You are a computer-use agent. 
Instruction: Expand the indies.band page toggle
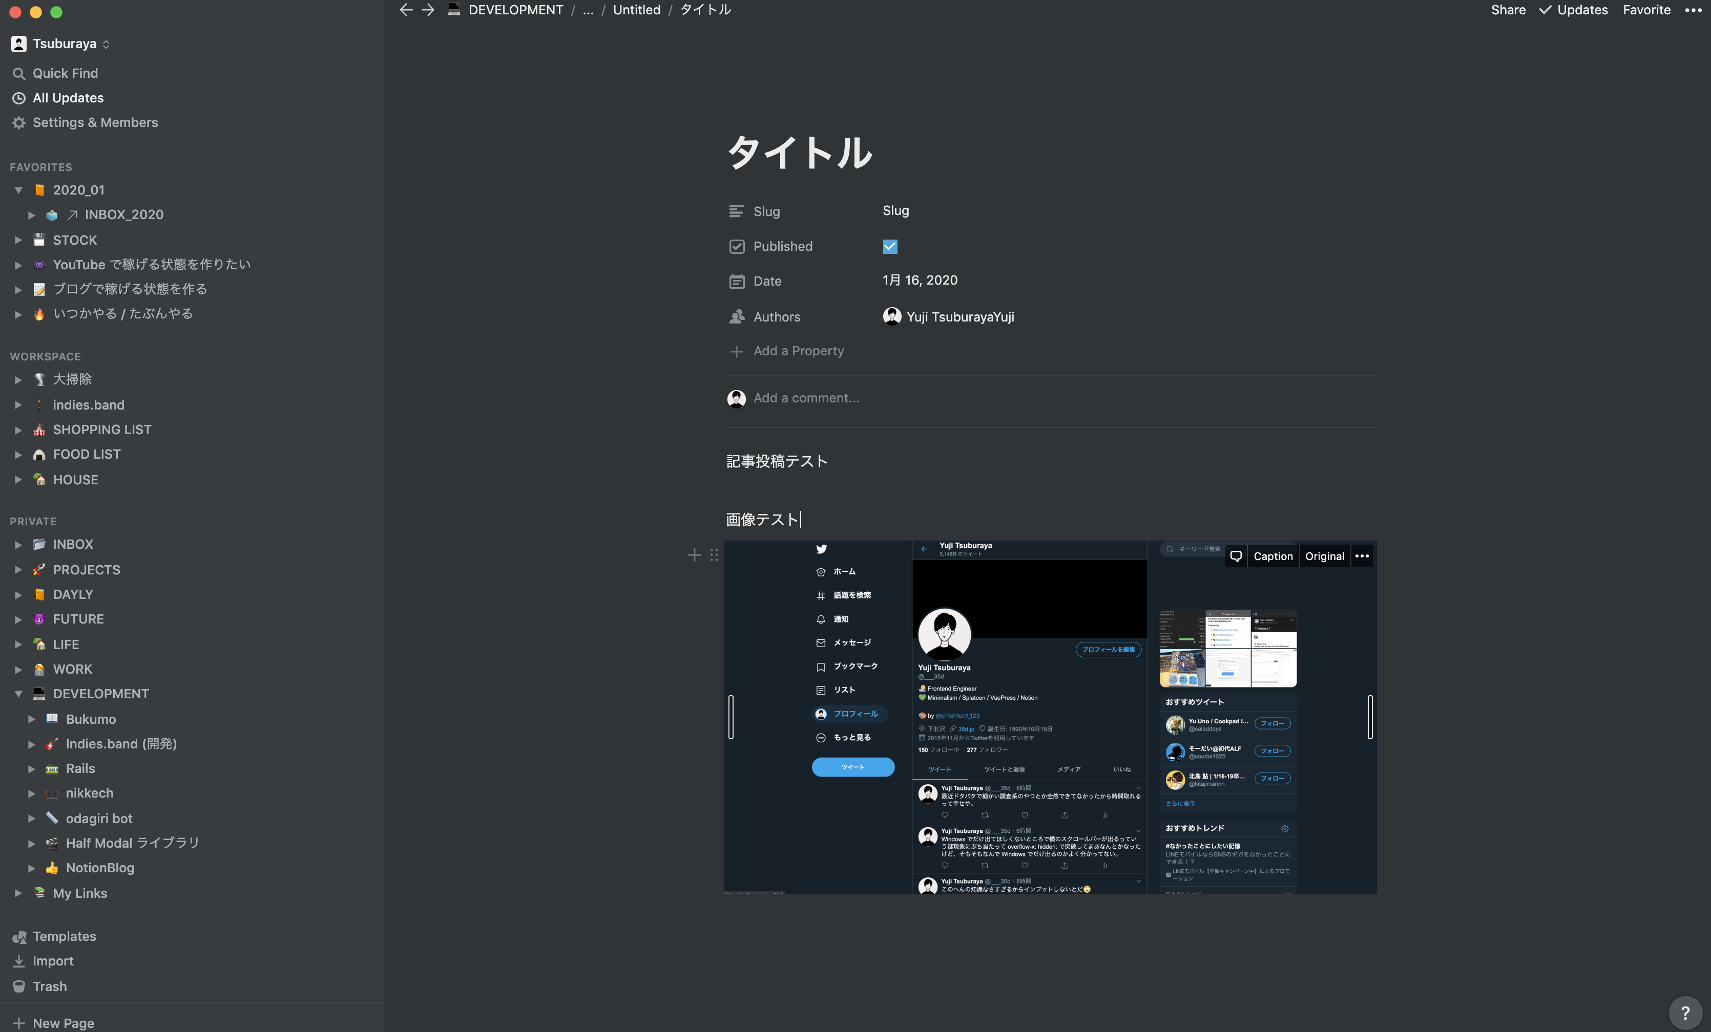pos(19,404)
